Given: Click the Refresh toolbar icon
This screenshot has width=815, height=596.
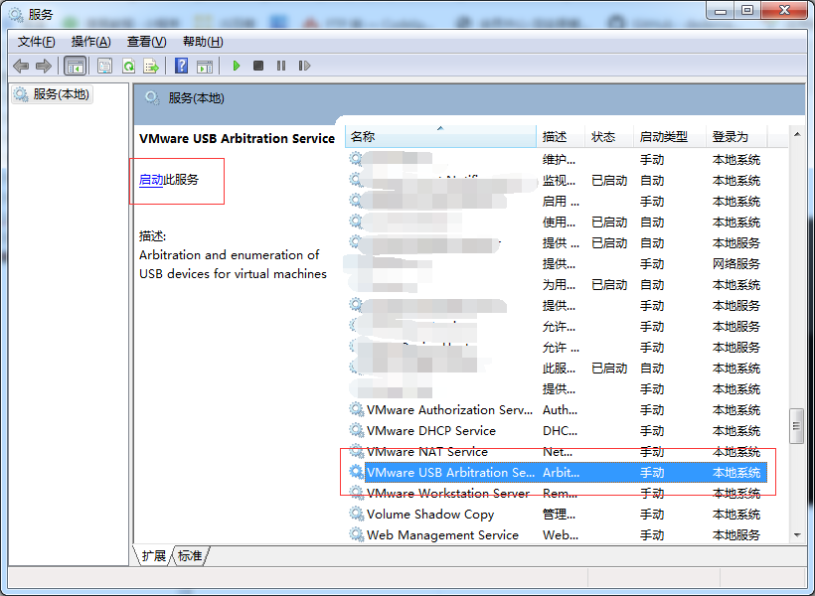Looking at the screenshot, I should [128, 66].
